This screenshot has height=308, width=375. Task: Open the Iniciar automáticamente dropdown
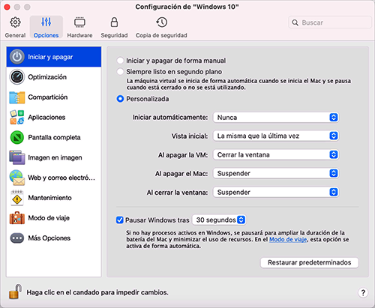[x=276, y=118]
